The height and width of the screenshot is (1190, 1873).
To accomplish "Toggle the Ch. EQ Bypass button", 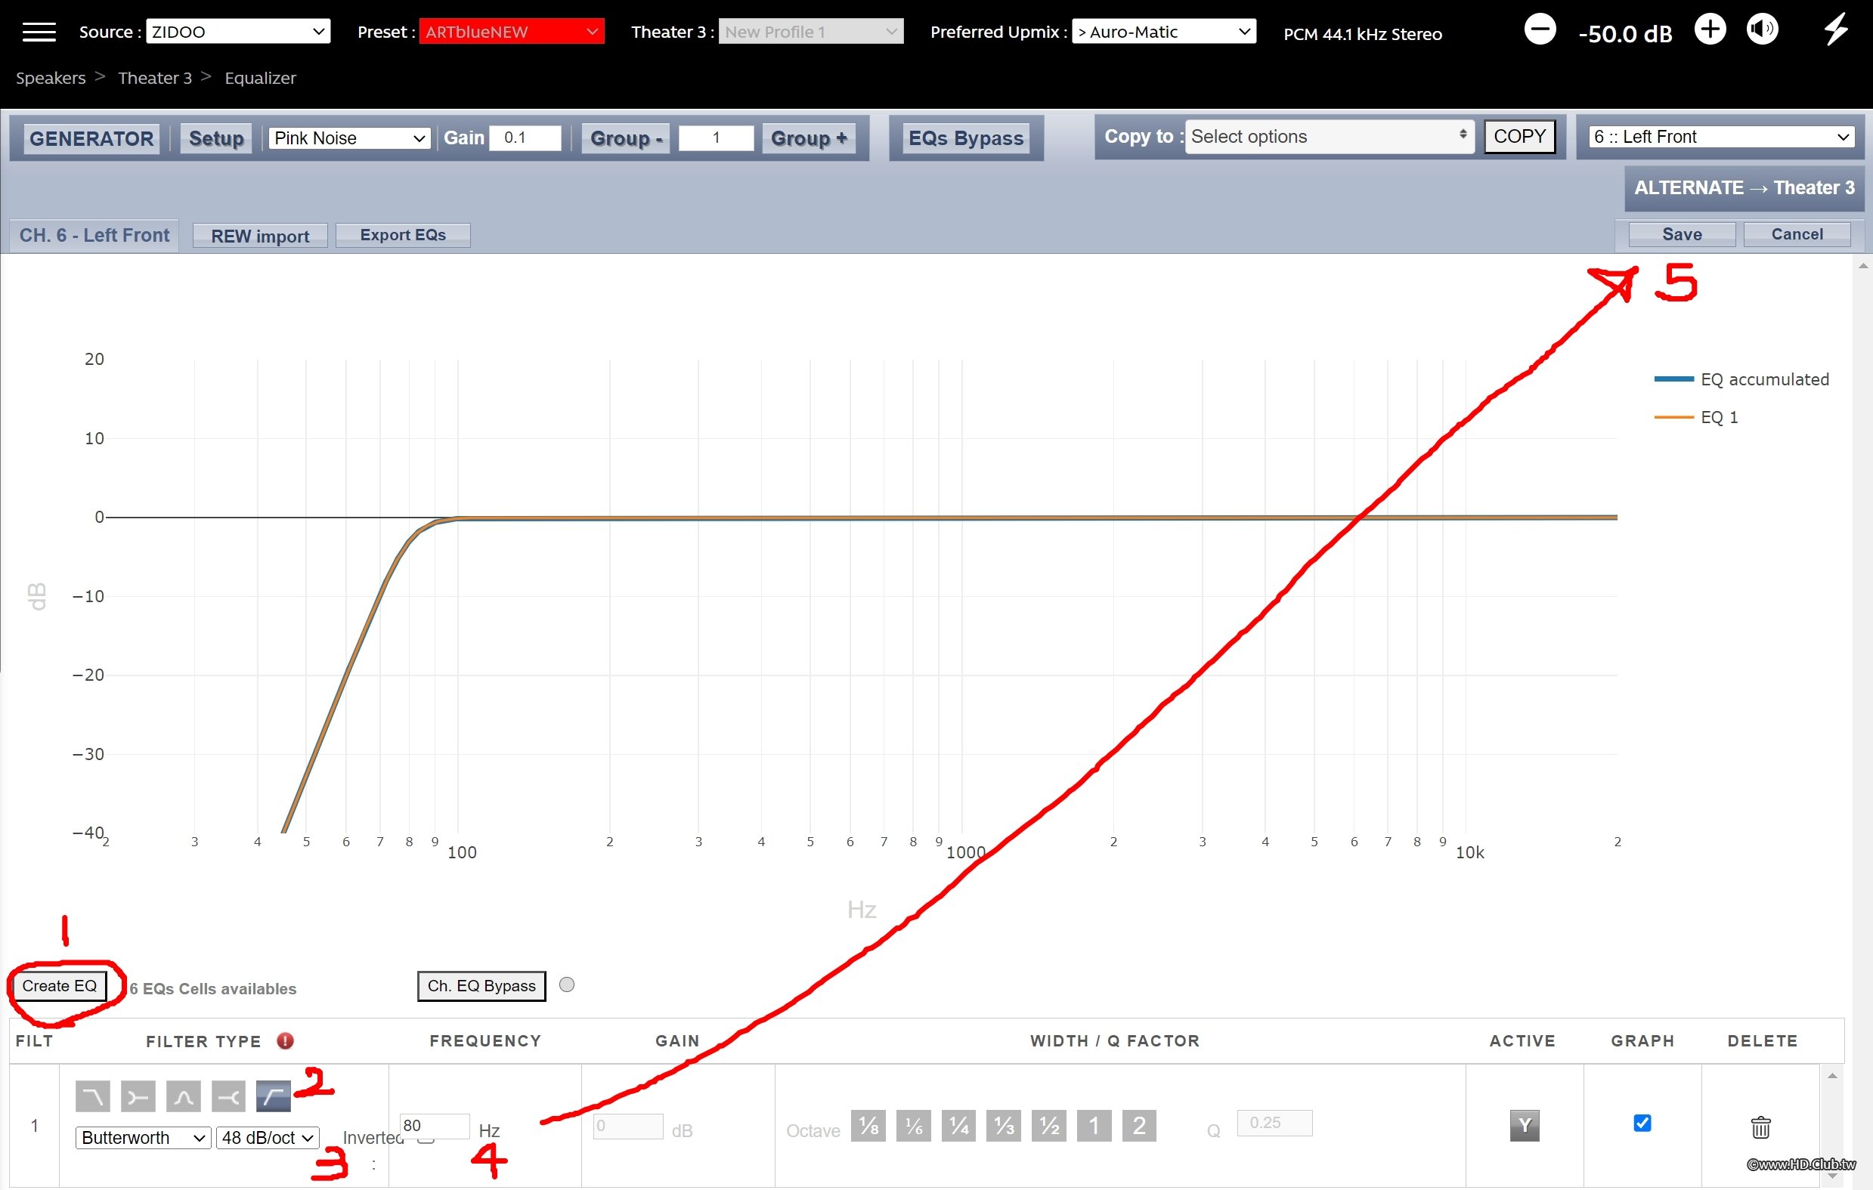I will pyautogui.click(x=481, y=986).
